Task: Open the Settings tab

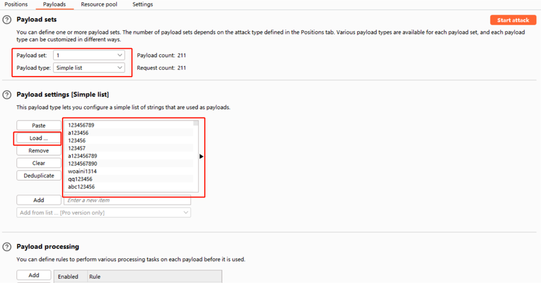Action: [143, 4]
